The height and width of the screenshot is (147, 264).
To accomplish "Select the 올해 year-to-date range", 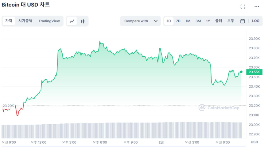I will click(x=219, y=21).
